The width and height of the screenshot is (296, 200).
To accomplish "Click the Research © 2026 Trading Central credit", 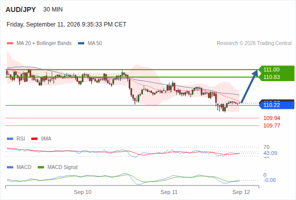I will (x=254, y=43).
